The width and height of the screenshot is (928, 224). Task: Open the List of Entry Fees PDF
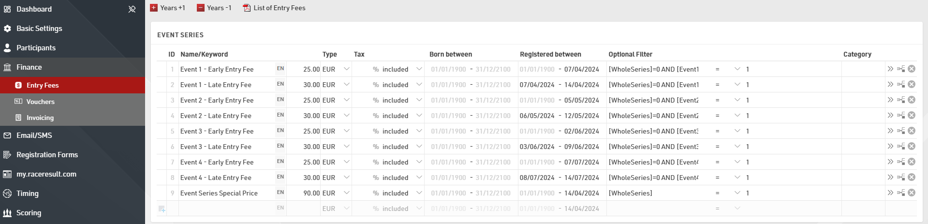(x=274, y=8)
